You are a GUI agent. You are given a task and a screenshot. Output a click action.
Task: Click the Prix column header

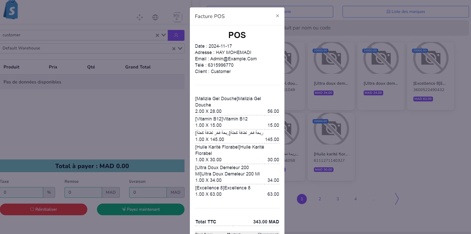point(53,67)
